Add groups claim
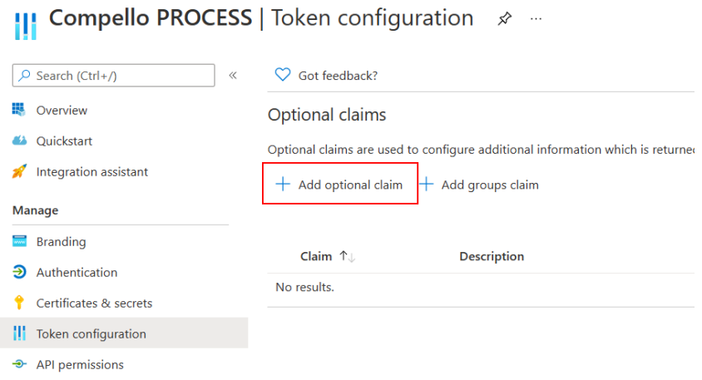This screenshot has width=702, height=380. (479, 185)
